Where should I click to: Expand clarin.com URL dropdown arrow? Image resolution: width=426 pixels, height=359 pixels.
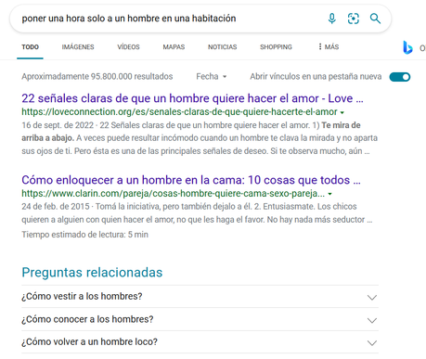(x=329, y=194)
